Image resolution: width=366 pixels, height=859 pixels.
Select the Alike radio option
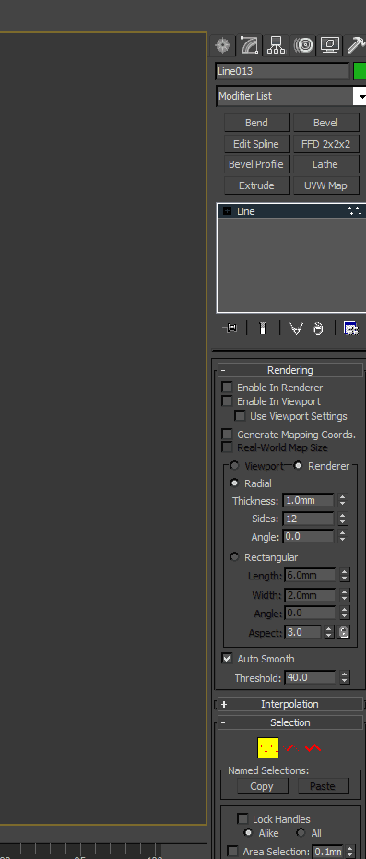tap(249, 832)
